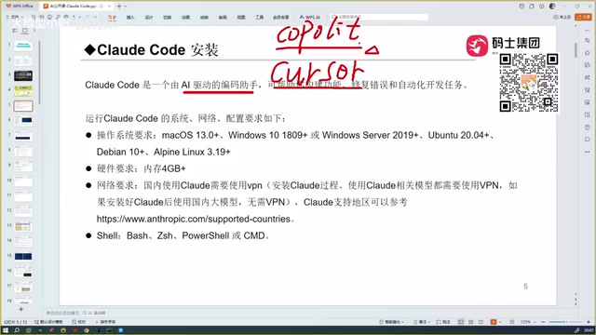Select slide 7 thumbnail
596x335 pixels.
pos(23,136)
